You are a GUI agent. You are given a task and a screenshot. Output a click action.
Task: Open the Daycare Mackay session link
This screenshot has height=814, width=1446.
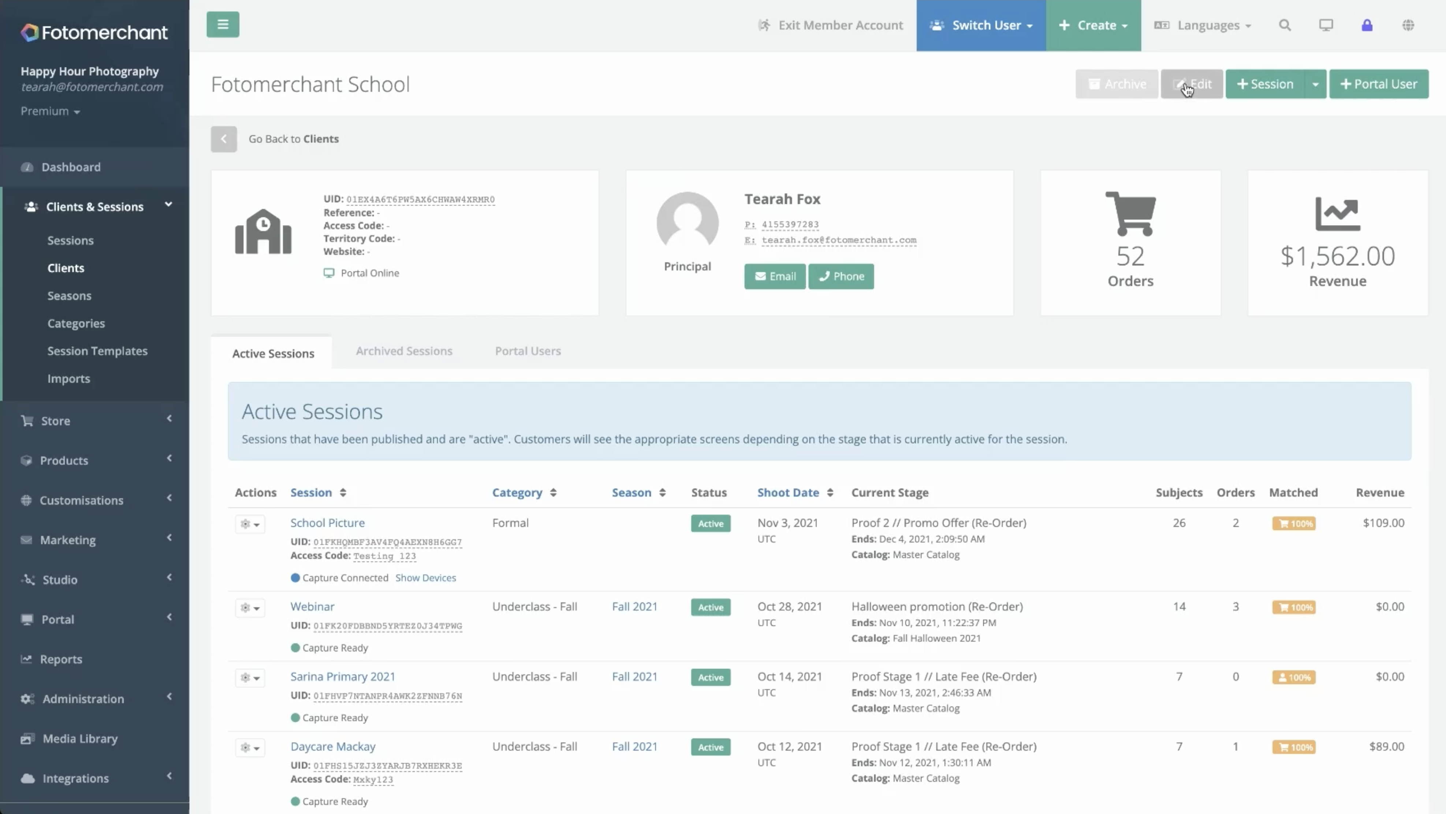(333, 747)
